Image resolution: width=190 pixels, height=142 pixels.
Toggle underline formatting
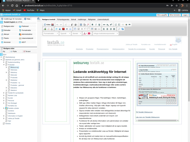click(x=99, y=25)
